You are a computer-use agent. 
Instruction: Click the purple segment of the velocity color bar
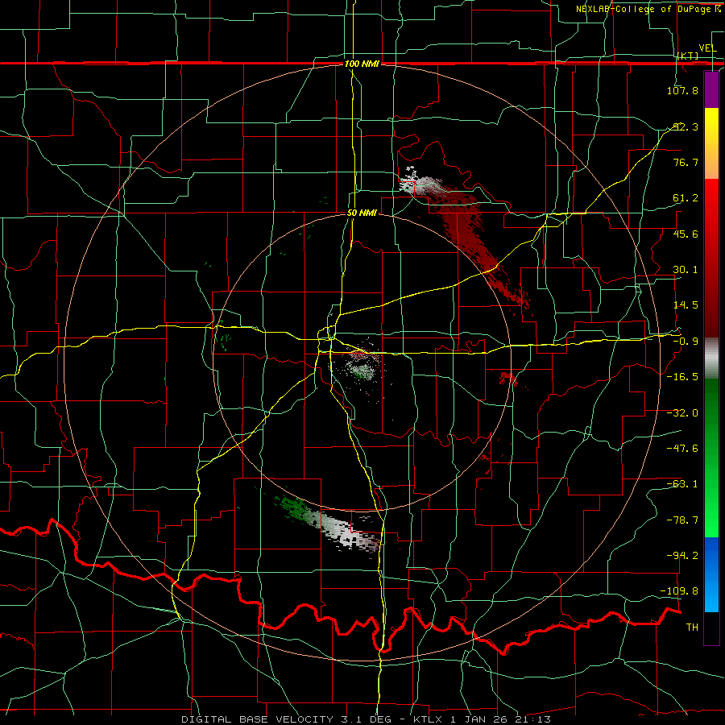pos(711,89)
